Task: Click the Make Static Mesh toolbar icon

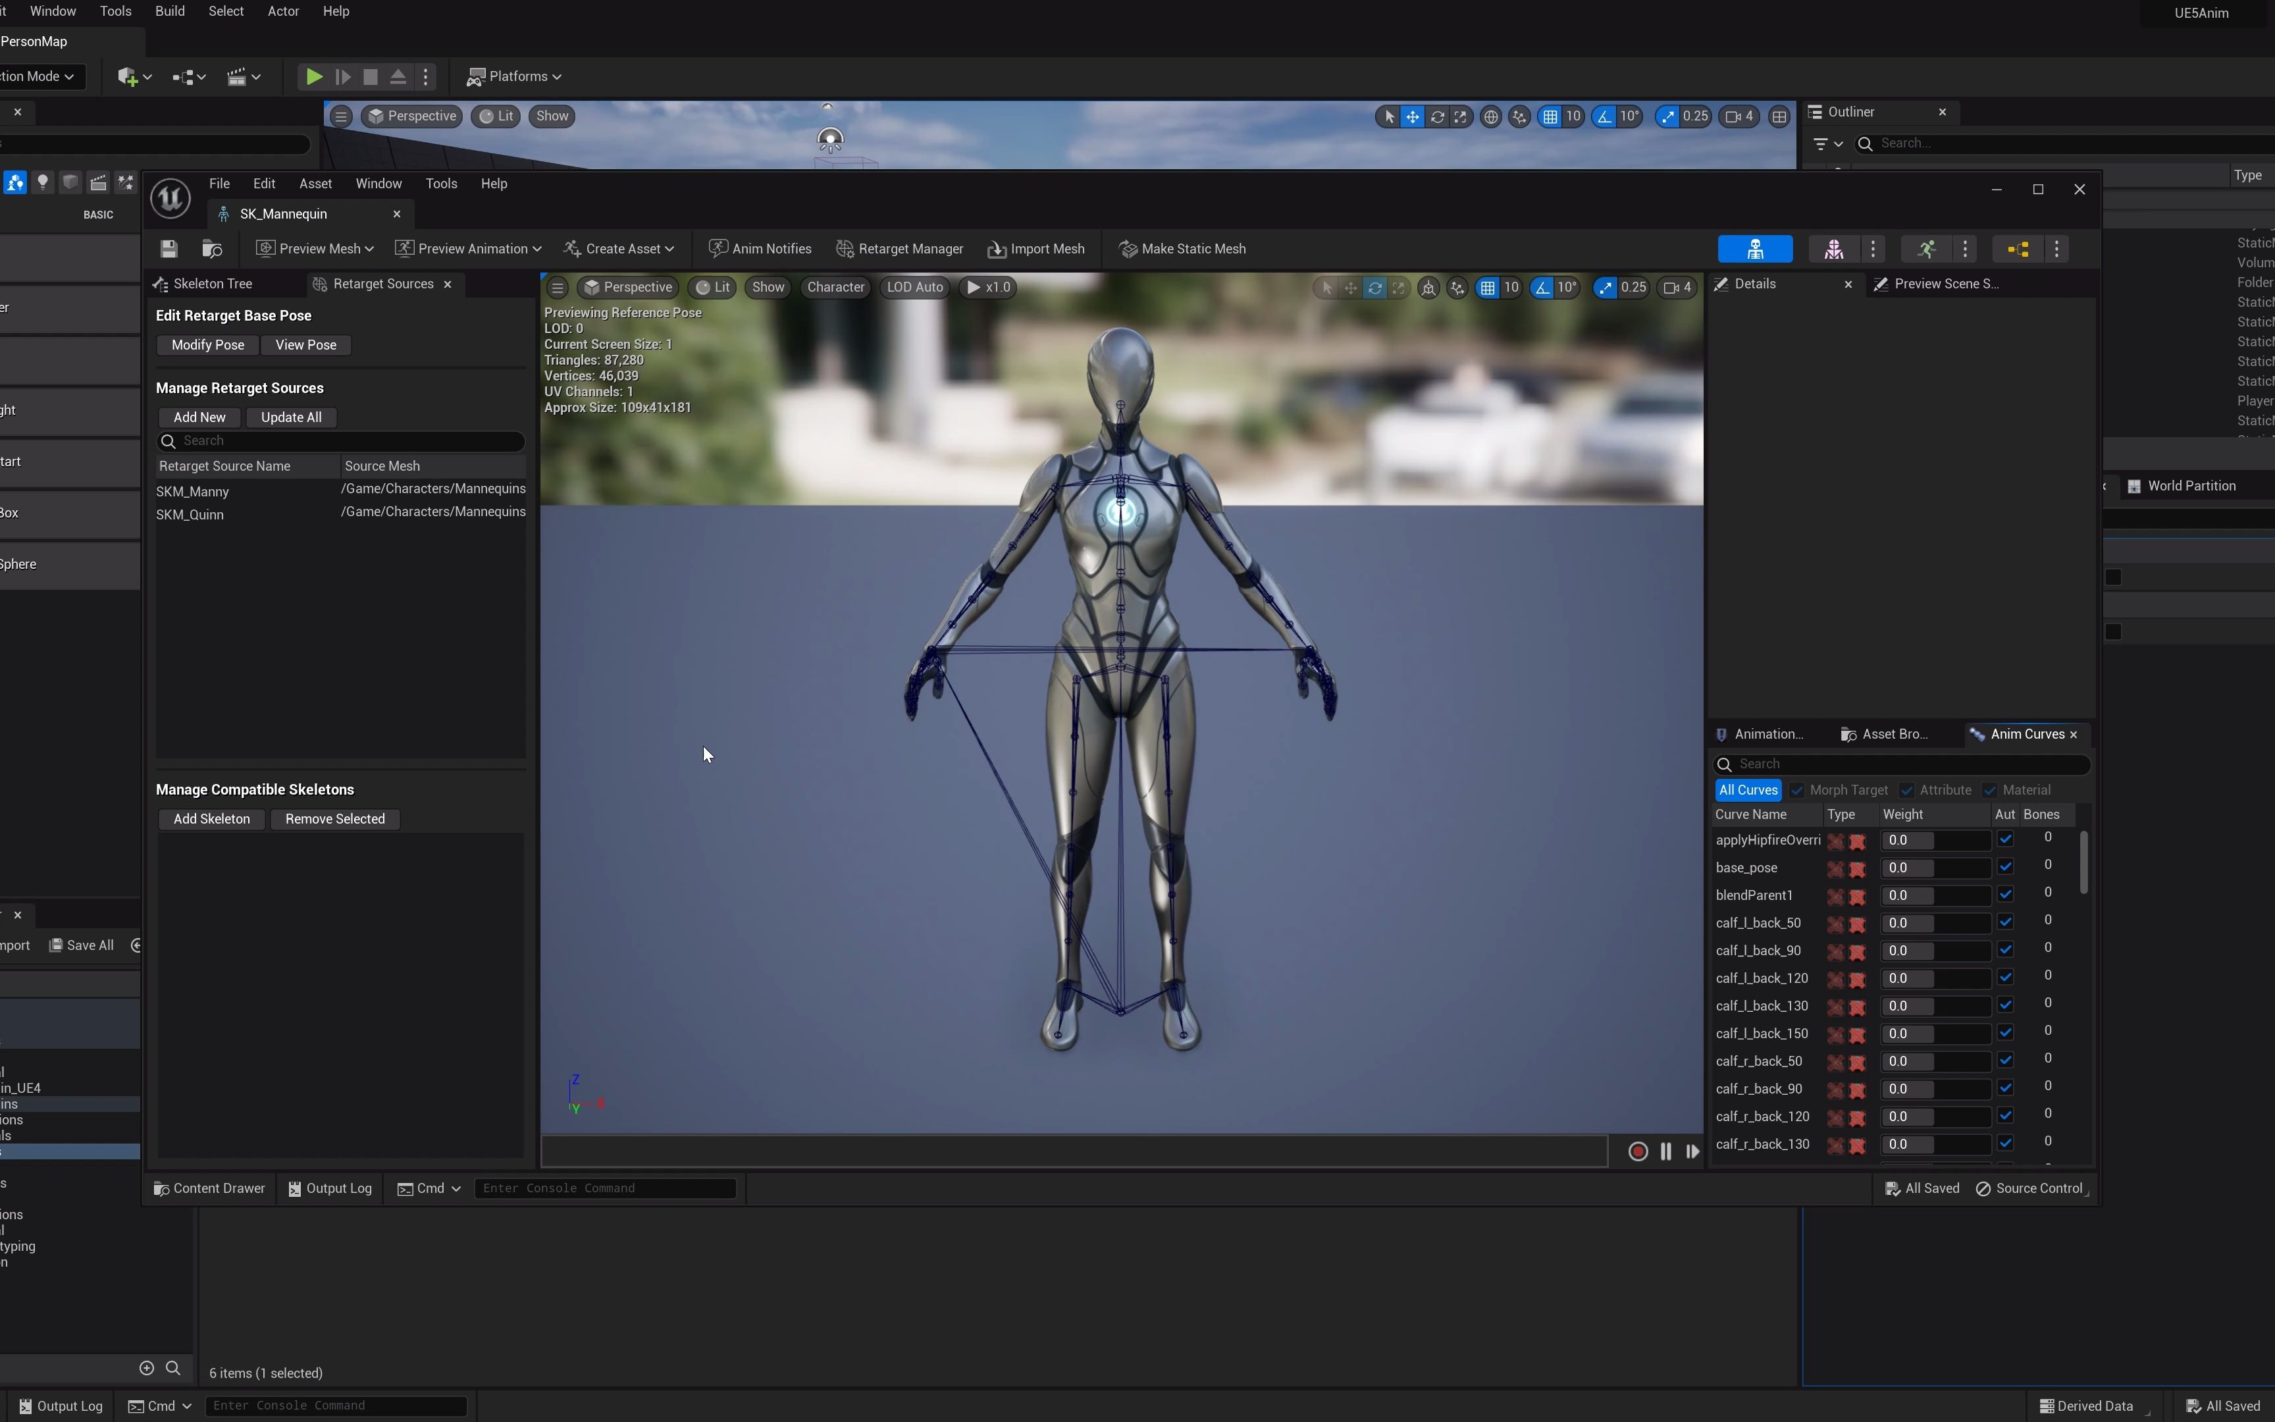Action: click(1127, 250)
